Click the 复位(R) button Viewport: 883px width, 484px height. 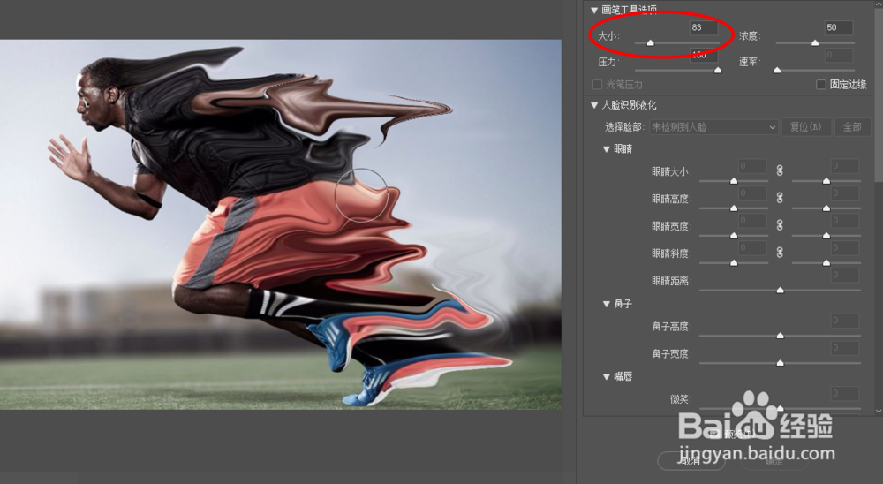(x=806, y=127)
